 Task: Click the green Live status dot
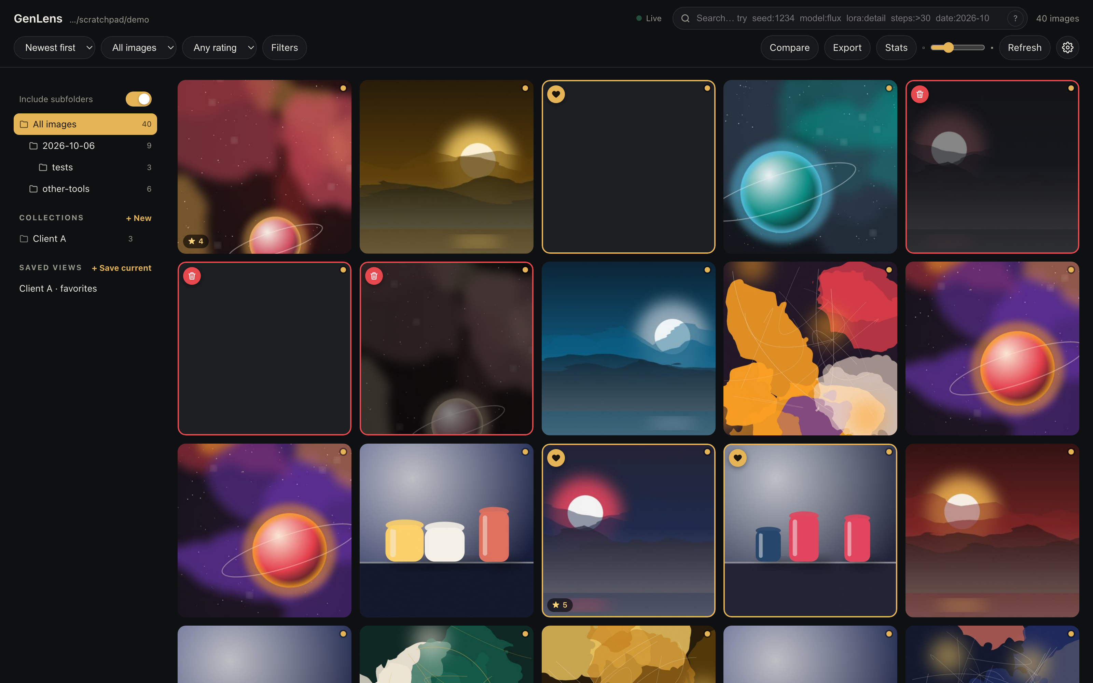point(639,18)
